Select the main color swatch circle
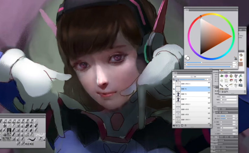This screenshot has width=249, height=153. point(188,58)
